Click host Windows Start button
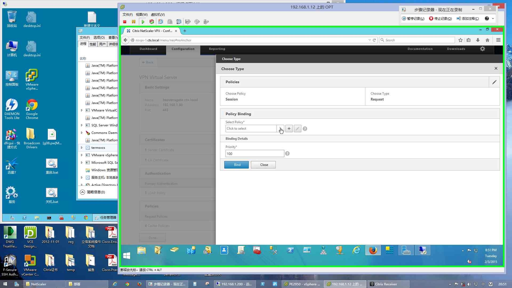This screenshot has height=288, width=512. 5,284
